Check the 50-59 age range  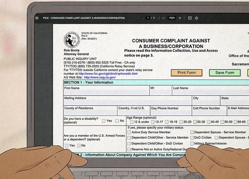click(x=222, y=122)
